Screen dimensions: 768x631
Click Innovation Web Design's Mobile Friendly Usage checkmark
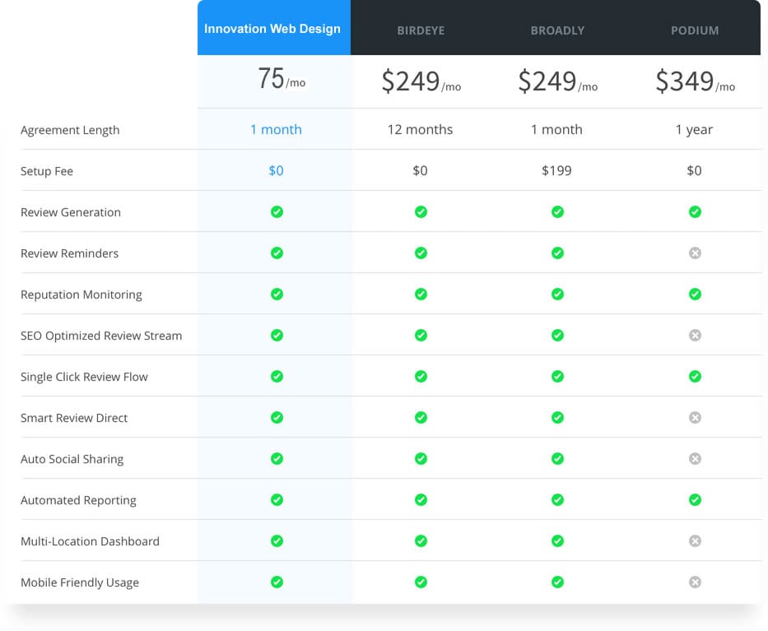(277, 582)
